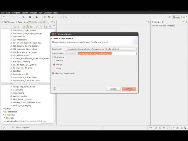The height and width of the screenshot is (141, 188).
Task: Minimize the Outline view panel
Action: point(183,21)
